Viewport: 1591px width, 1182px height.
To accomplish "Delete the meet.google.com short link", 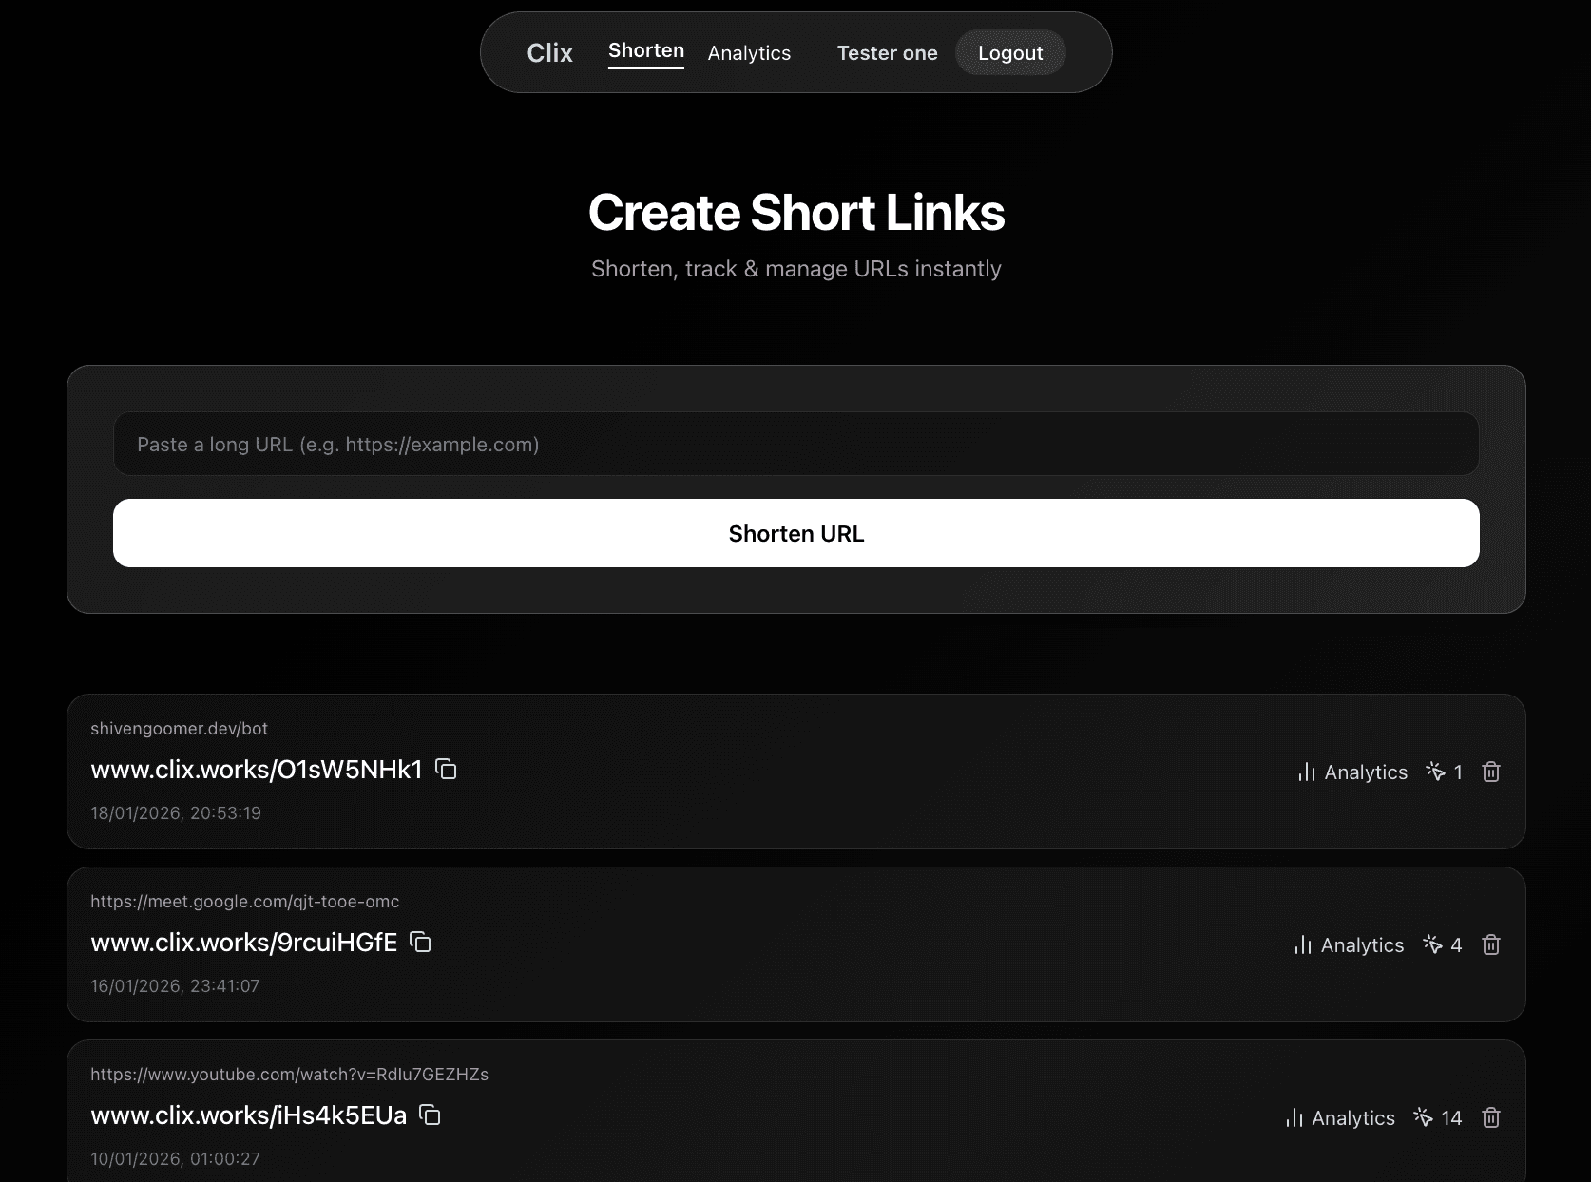I will pos(1490,944).
